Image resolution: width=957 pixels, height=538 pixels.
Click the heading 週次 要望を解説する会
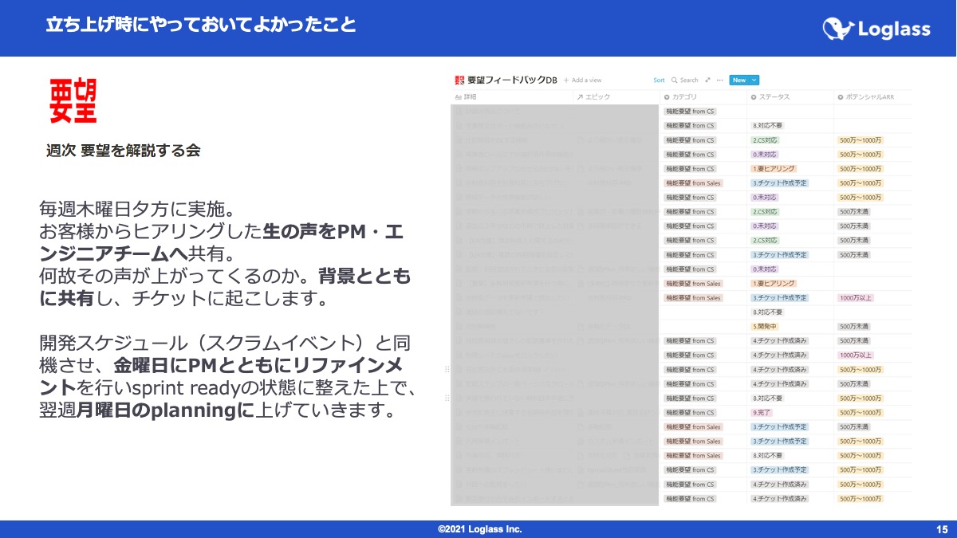coord(123,151)
